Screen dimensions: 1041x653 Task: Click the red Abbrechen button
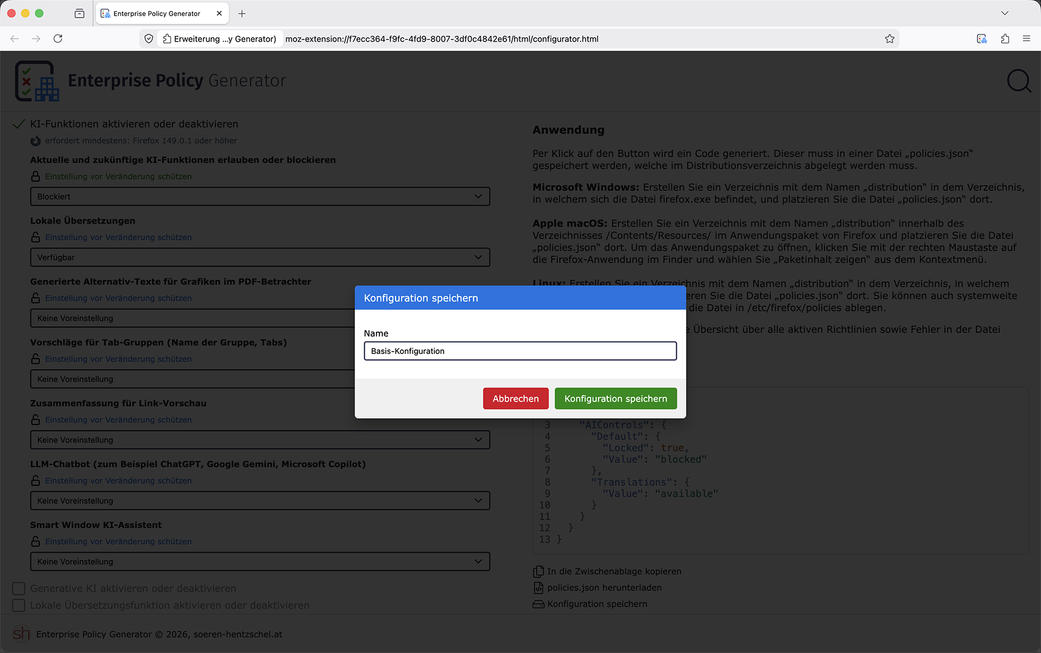click(x=515, y=399)
